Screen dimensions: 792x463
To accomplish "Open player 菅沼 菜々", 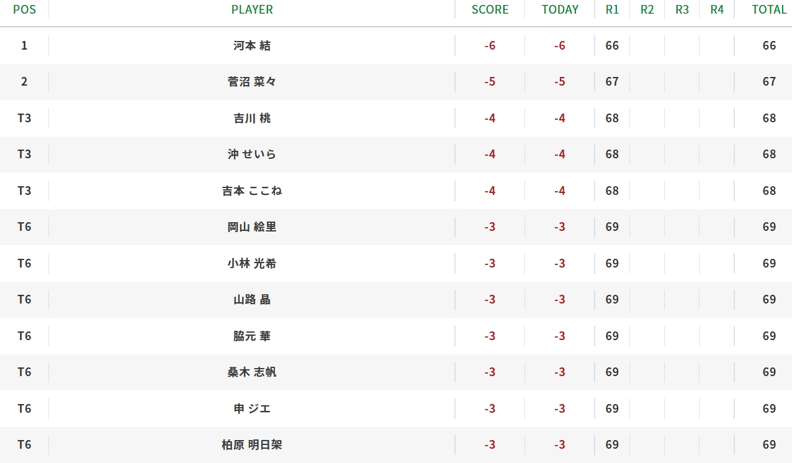I will (252, 81).
